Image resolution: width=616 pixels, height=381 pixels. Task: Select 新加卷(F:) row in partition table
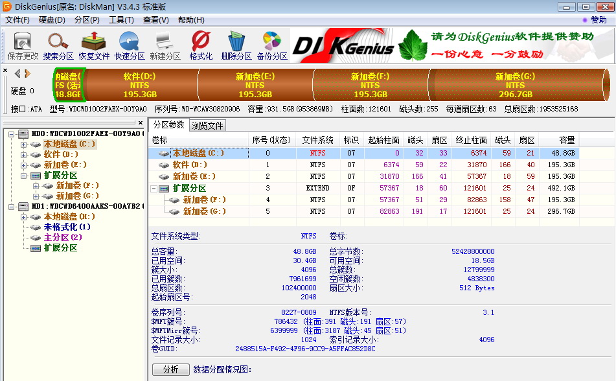pos(363,200)
